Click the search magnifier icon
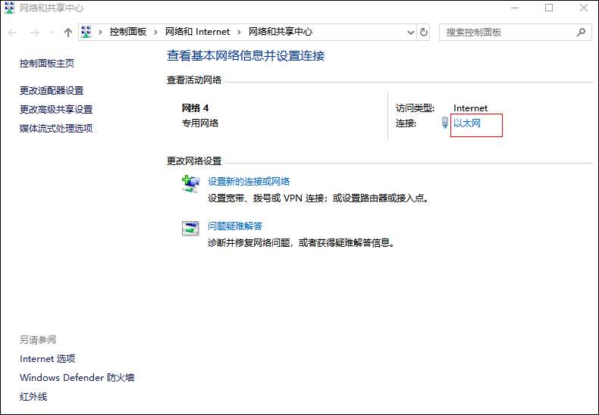 [581, 33]
